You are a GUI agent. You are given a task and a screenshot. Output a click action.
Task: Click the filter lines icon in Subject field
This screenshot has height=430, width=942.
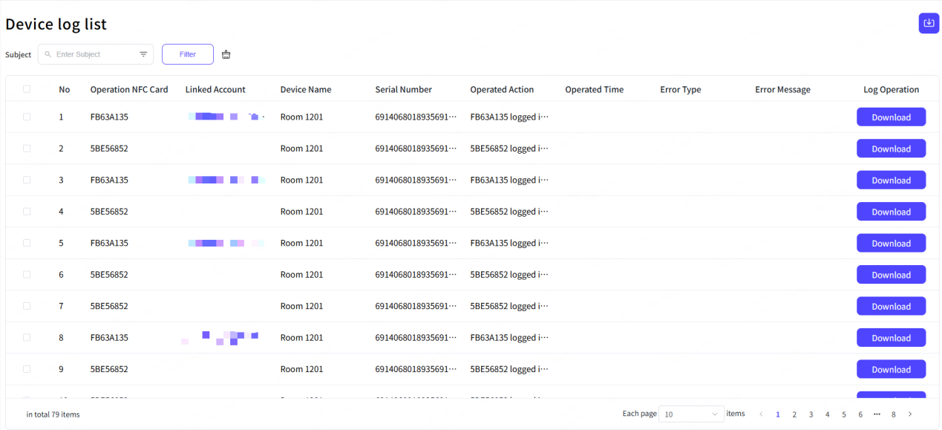[143, 54]
